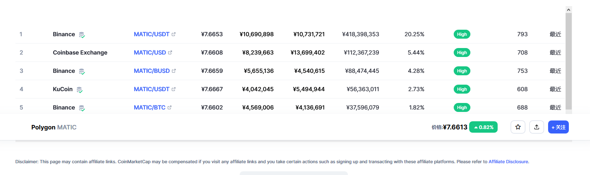
Task: Open the Coinbase Exchange page
Action: [80, 52]
